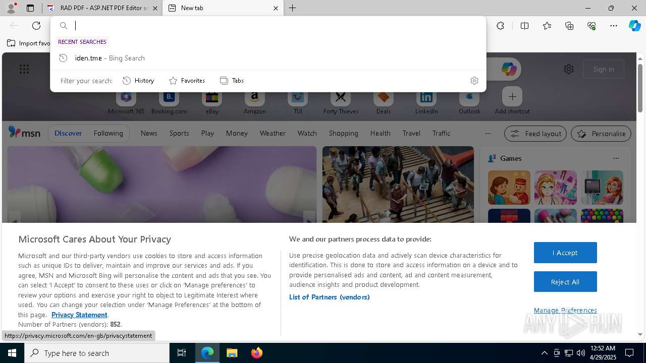Open the staircase crowd news thumbnail
Viewport: 646px width, 363px height.
pos(398,184)
